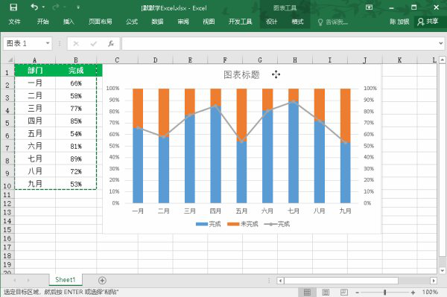Screen dimensions: 447x297
Task: Click the Redo arrow icon
Action: [56, 7]
